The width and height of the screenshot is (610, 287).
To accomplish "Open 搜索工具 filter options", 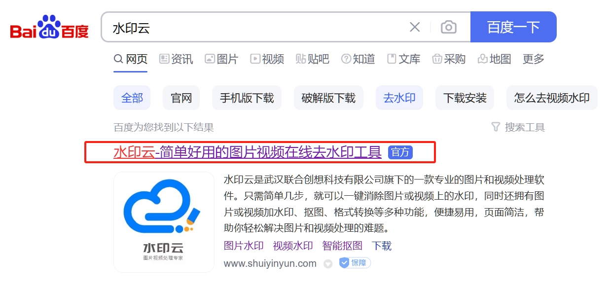I will click(518, 127).
